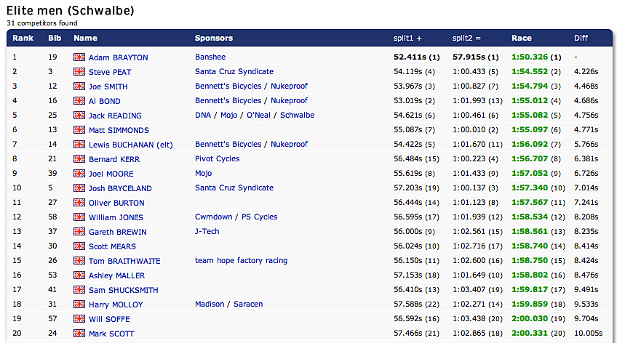Click the flag icon beside Oliver BURTON
The height and width of the screenshot is (343, 617).
[x=79, y=203]
